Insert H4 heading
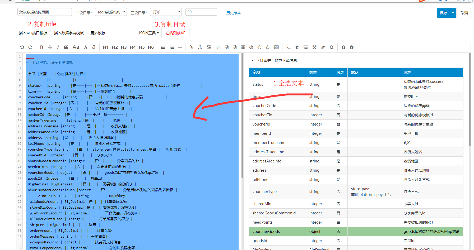Viewport: 474px width, 250px height. (133, 47)
